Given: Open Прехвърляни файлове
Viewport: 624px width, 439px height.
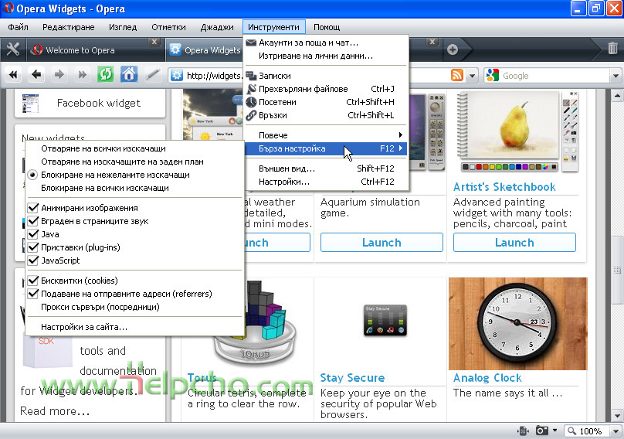Looking at the screenshot, I should click(x=326, y=89).
